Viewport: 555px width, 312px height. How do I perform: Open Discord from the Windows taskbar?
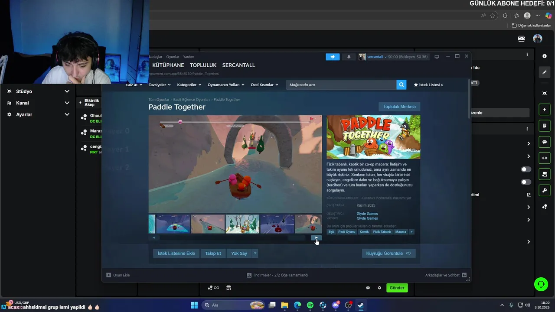tap(336, 305)
